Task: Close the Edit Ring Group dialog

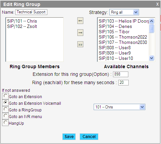Action: tap(157, 4)
